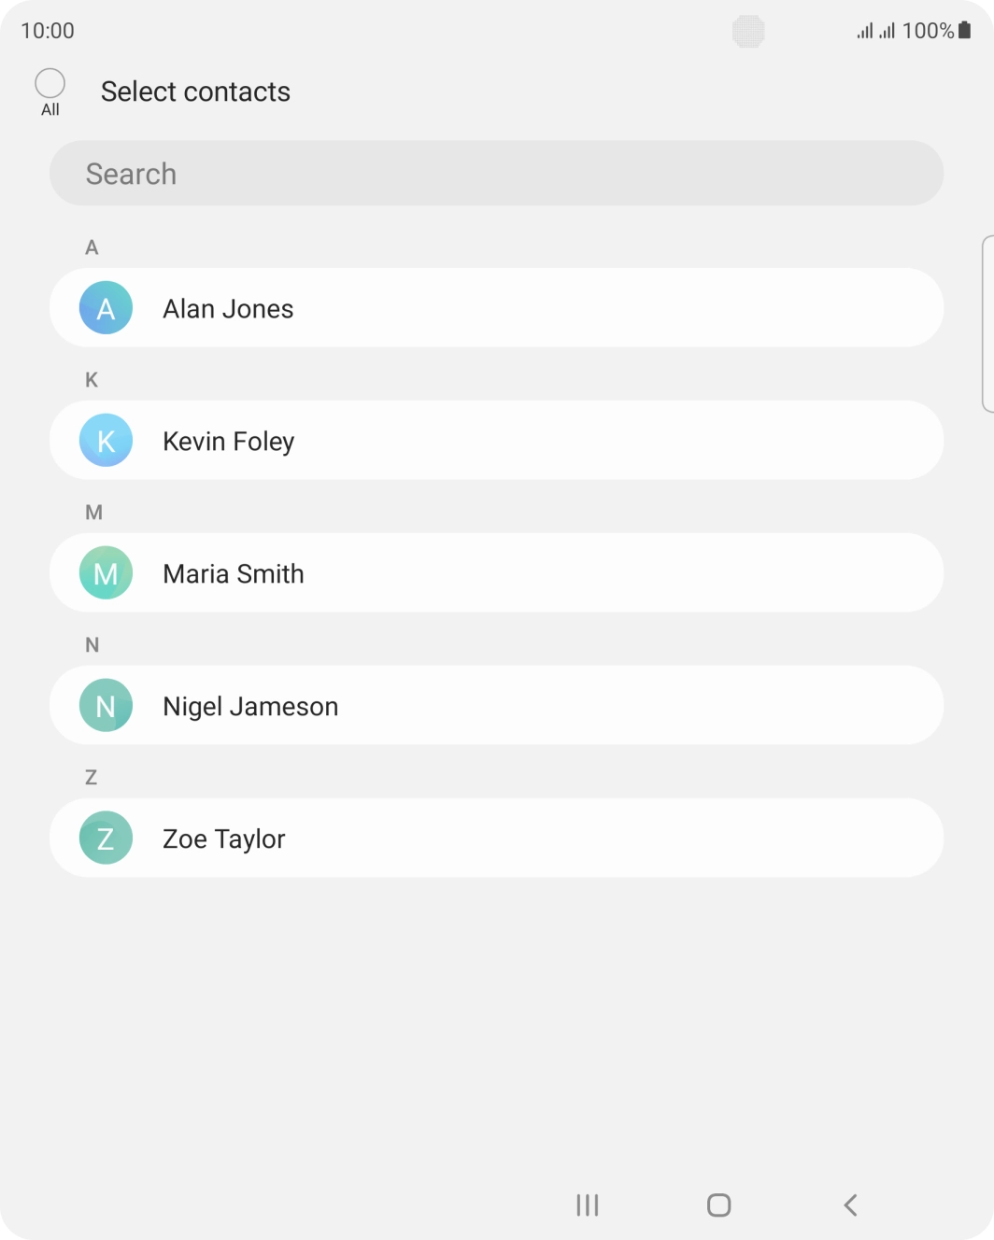The width and height of the screenshot is (994, 1240).
Task: Tap the battery status icon
Action: click(x=965, y=31)
